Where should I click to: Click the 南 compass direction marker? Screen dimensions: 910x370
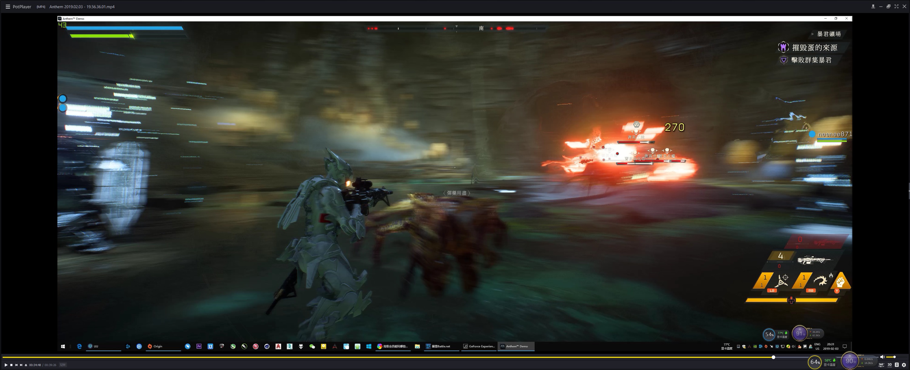pos(481,28)
